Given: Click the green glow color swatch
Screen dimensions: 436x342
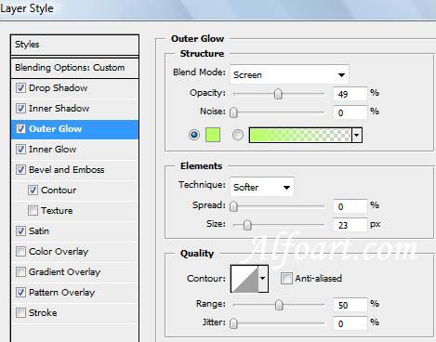Looking at the screenshot, I should [x=213, y=135].
